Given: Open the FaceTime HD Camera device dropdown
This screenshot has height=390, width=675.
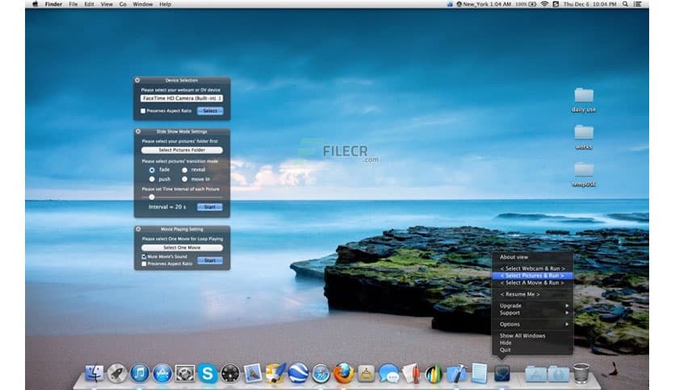Looking at the screenshot, I should (182, 98).
